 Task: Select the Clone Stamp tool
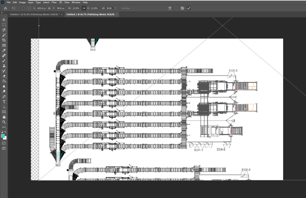point(4,66)
